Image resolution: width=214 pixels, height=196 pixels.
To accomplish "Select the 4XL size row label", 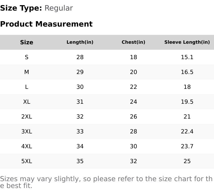I will pyautogui.click(x=27, y=146).
